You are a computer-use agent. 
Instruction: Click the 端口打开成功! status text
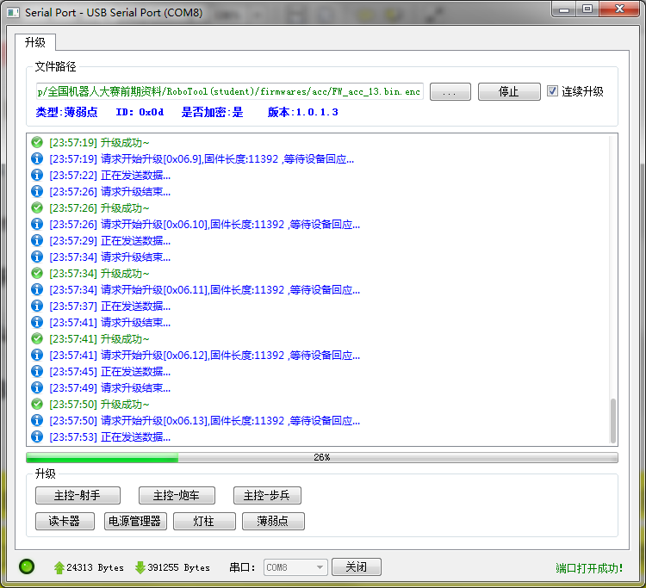pyautogui.click(x=589, y=568)
